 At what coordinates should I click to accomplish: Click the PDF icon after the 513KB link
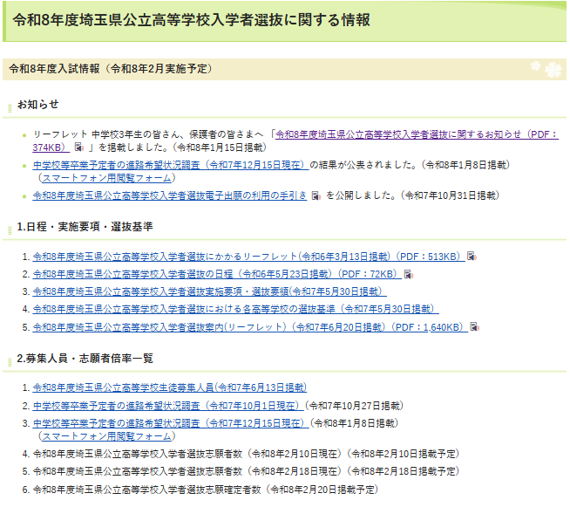coord(472,257)
